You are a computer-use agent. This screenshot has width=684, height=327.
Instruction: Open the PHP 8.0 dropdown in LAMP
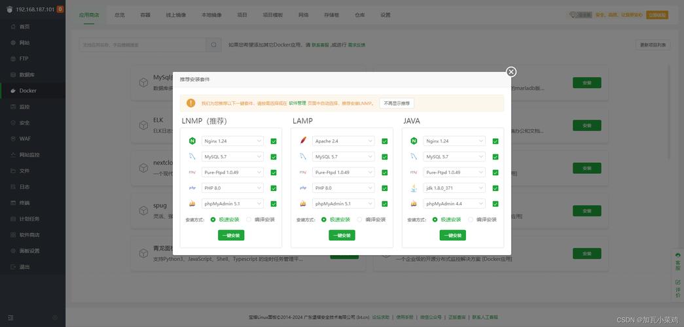343,188
